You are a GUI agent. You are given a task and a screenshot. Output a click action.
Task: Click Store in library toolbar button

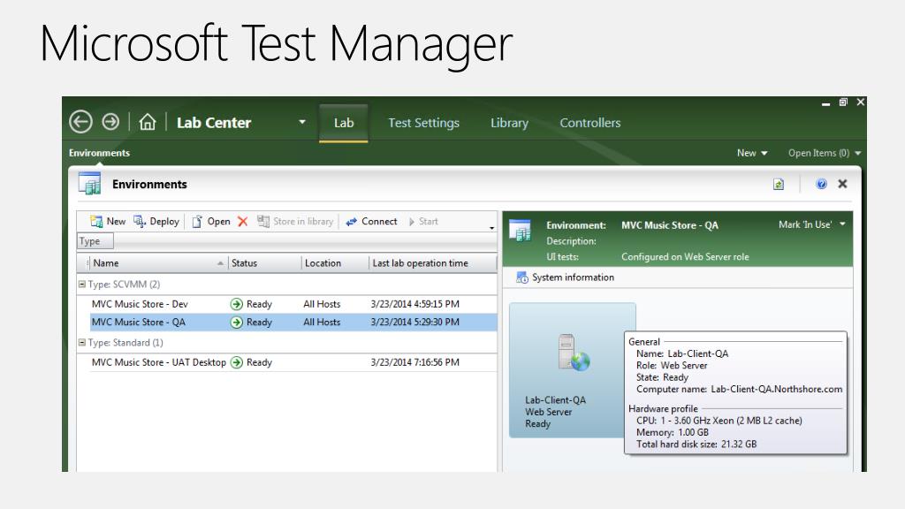(x=295, y=221)
